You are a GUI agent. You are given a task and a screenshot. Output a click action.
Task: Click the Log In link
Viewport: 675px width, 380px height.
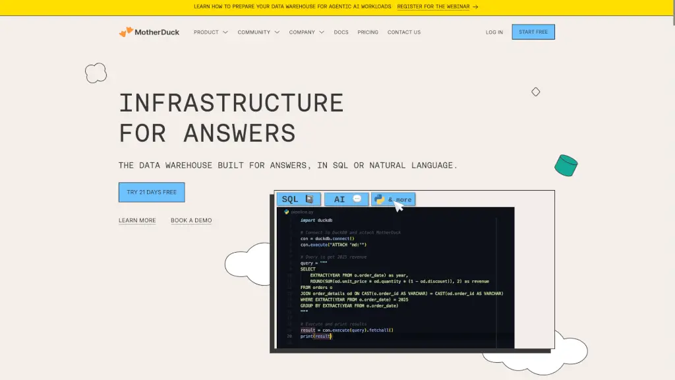(x=494, y=32)
